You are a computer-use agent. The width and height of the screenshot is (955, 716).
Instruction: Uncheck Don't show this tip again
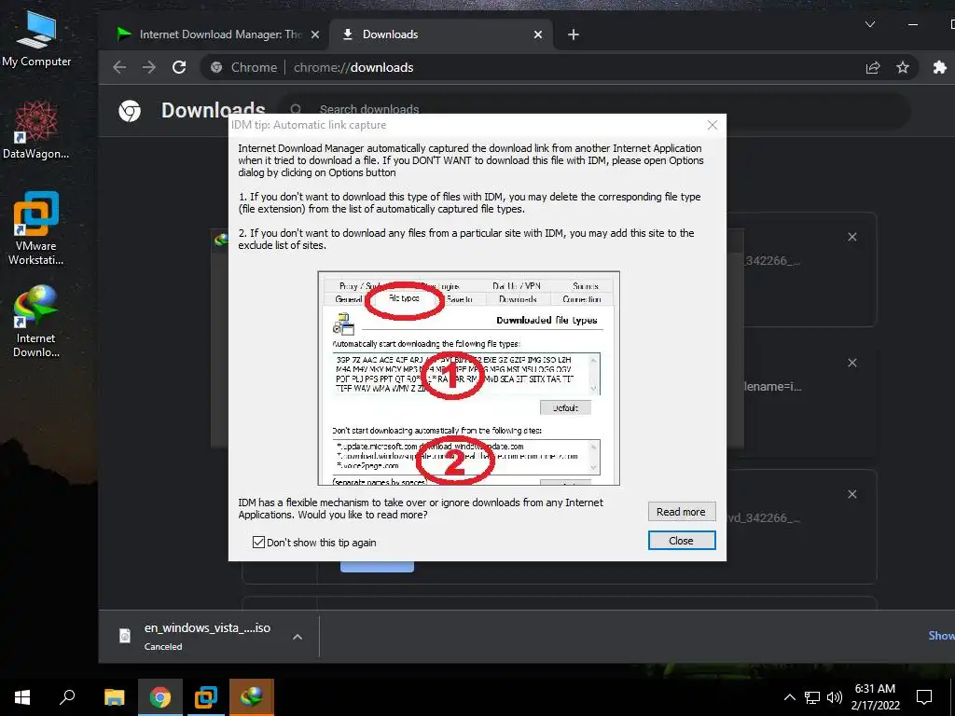(x=258, y=542)
